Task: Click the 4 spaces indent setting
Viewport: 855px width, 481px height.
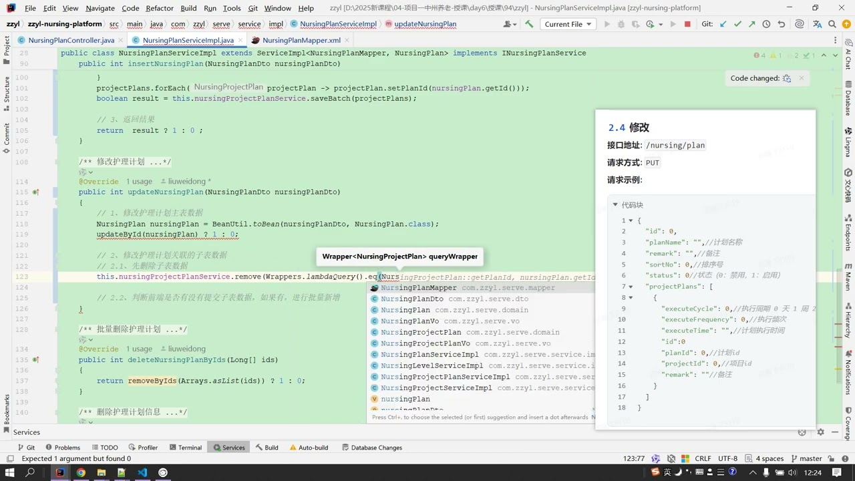Action: pos(769,458)
